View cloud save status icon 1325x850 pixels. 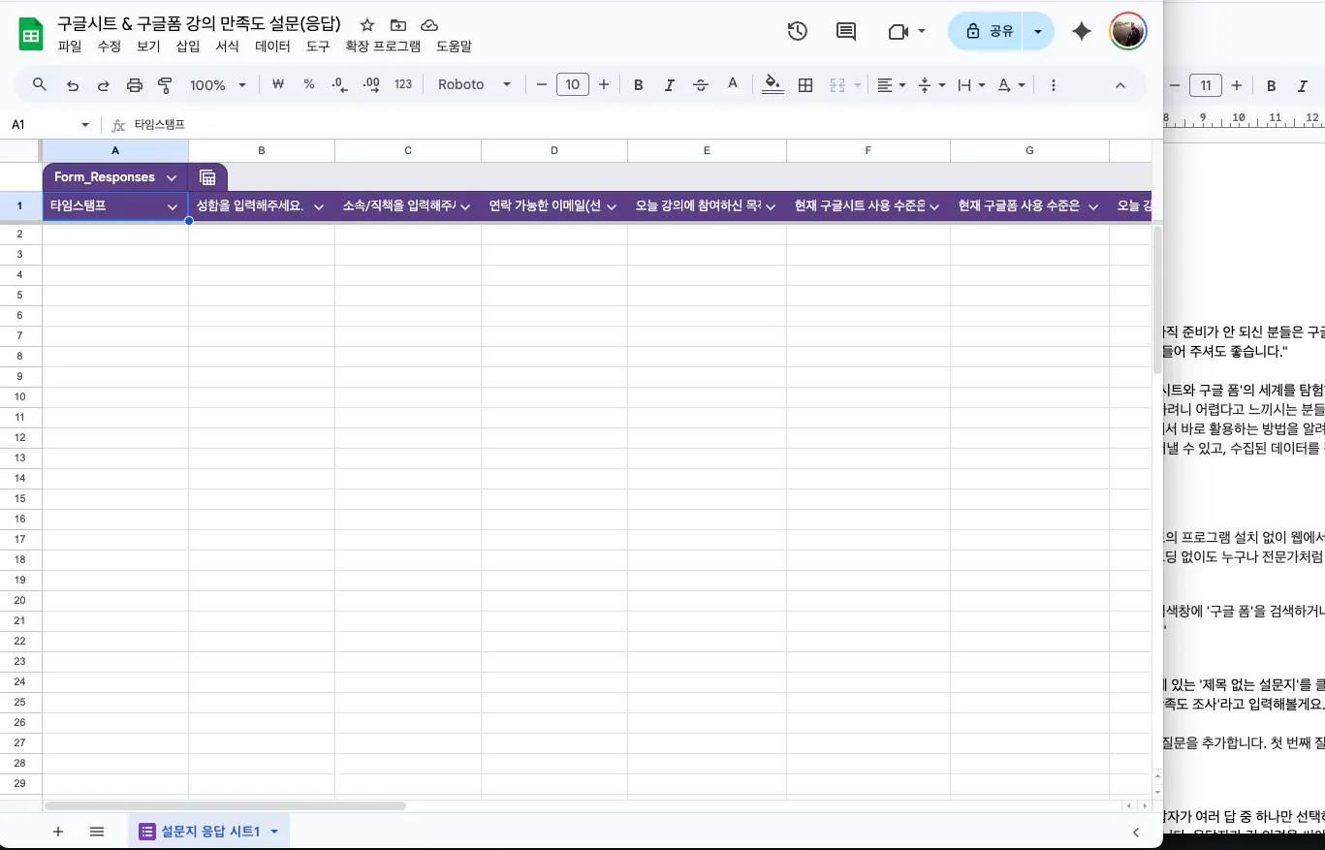(x=429, y=25)
